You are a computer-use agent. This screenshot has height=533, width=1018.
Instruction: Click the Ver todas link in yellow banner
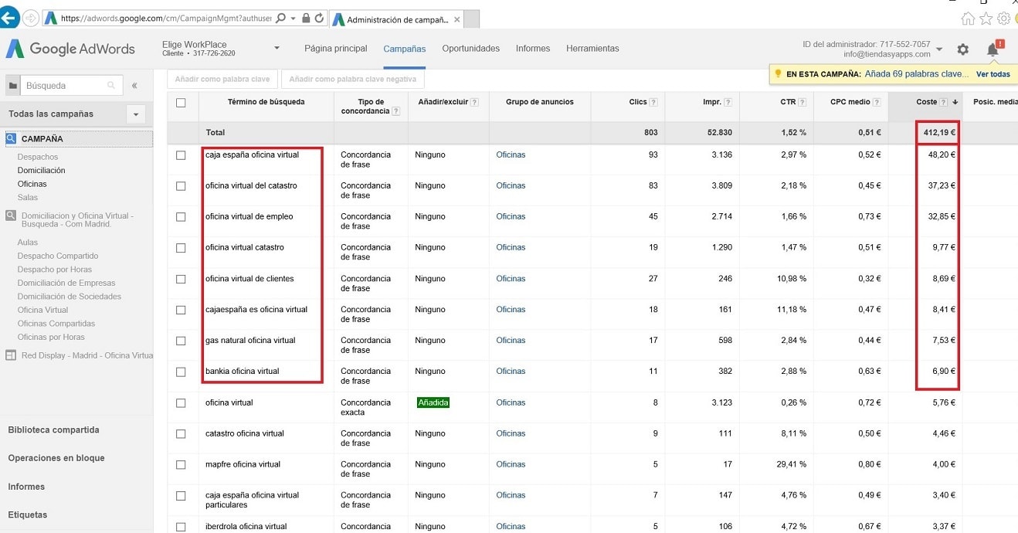tap(993, 73)
